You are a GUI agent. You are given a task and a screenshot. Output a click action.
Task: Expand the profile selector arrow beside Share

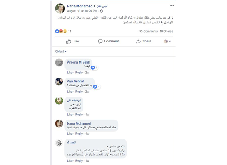170,41
